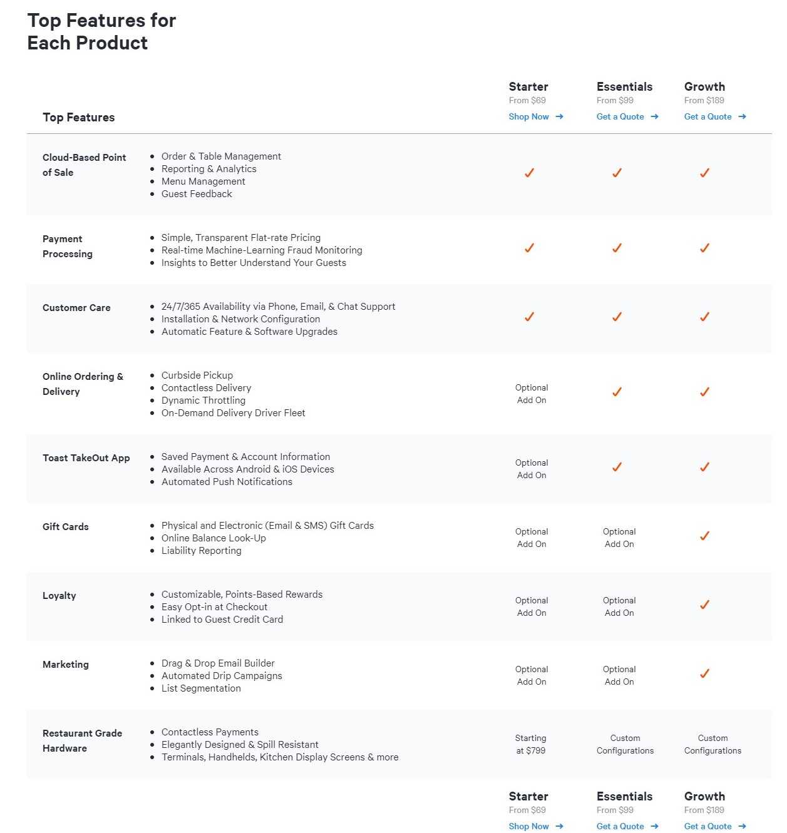Click Essentials checkmark for Payment Processing
This screenshot has width=787, height=833.
tap(617, 248)
